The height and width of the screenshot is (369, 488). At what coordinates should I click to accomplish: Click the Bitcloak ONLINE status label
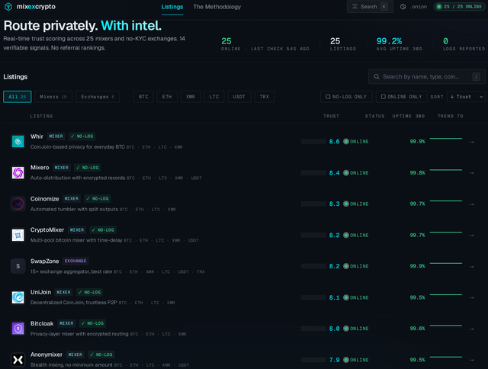tap(359, 329)
